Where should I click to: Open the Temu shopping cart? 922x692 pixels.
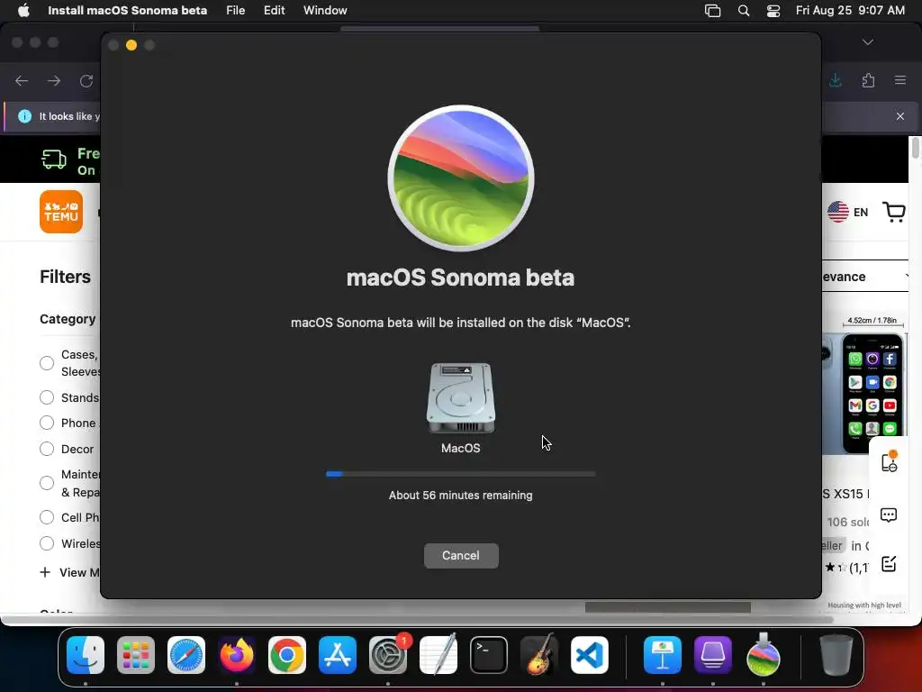point(894,212)
